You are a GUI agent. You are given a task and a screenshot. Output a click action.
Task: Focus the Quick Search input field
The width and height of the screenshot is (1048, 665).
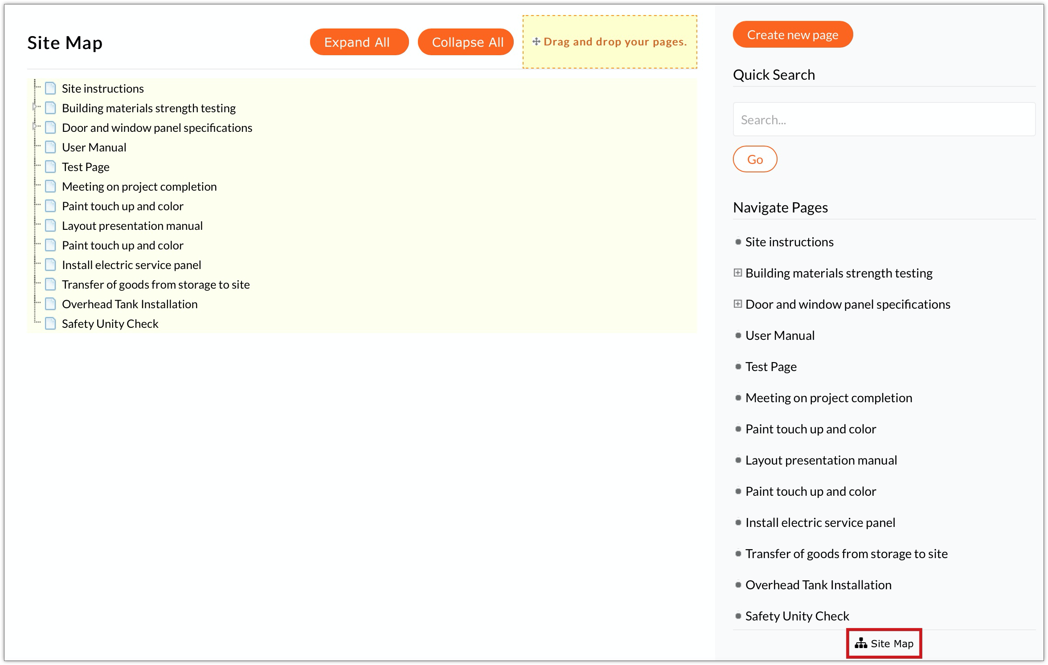click(x=884, y=119)
